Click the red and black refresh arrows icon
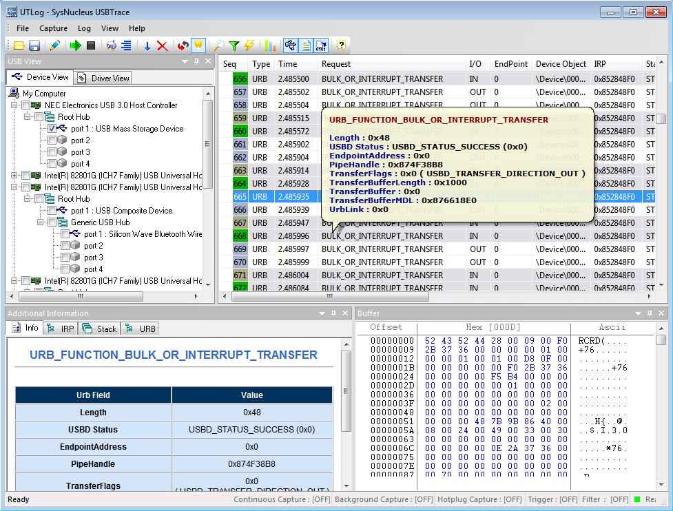The image size is (673, 511). [183, 45]
